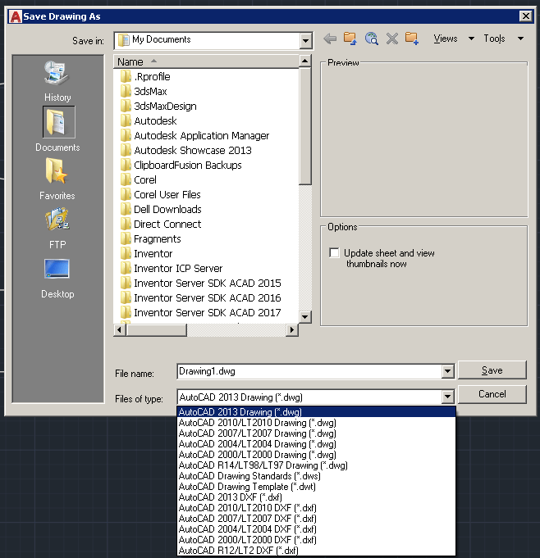Click the AutoCAD logo in title bar
The height and width of the screenshot is (558, 540).
coord(16,16)
